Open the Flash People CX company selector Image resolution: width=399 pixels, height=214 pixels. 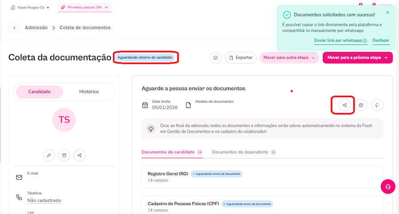tap(30, 8)
